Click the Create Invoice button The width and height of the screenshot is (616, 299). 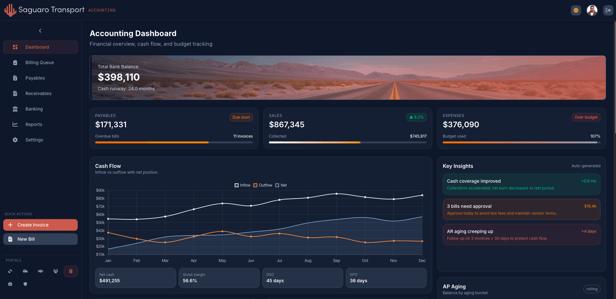40,225
